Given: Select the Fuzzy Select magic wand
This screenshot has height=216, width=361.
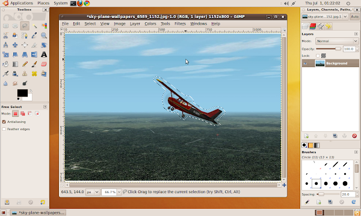Looking at the screenshot, I should pyautogui.click(x=34, y=26).
